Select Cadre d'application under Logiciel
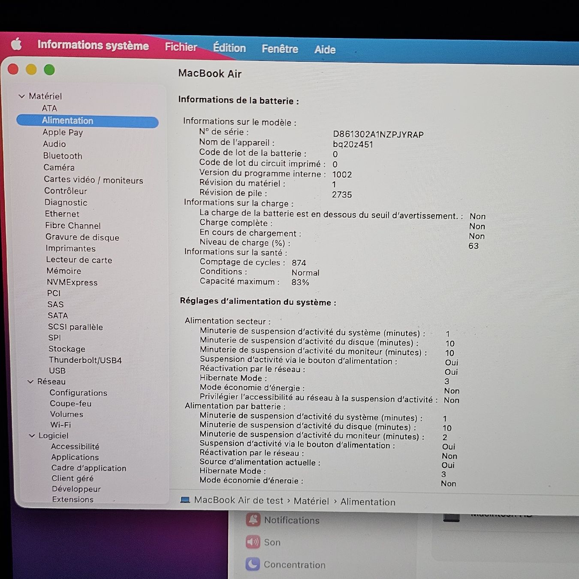Screen dimensions: 579x579 89,468
